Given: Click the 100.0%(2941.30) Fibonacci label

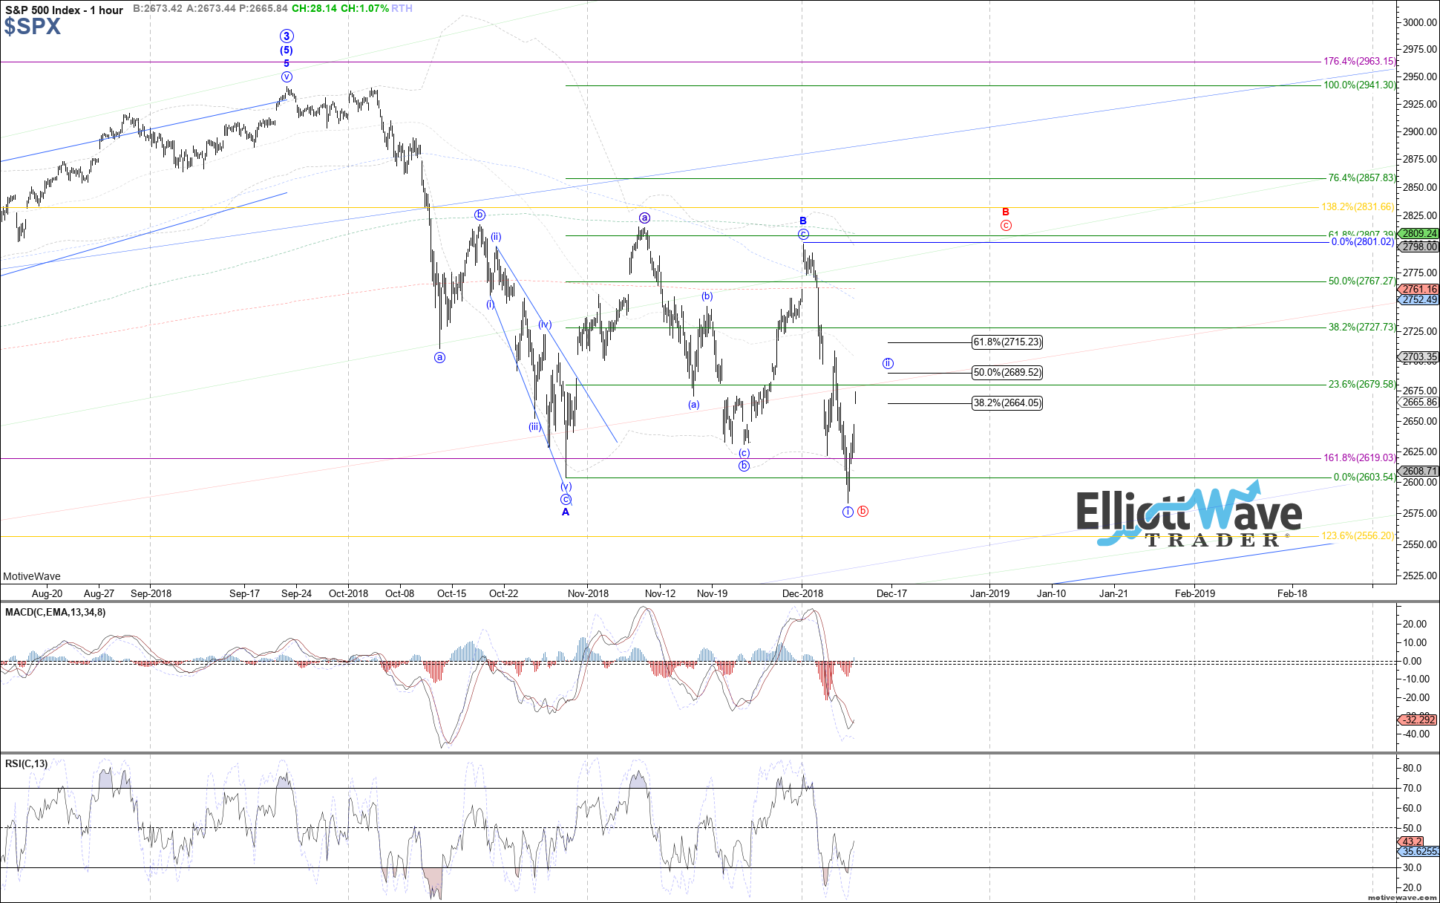Looking at the screenshot, I should (x=1359, y=85).
